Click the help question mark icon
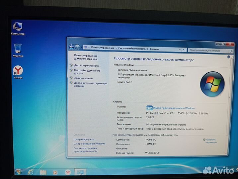This screenshot has height=179, width=238. tap(229, 57)
